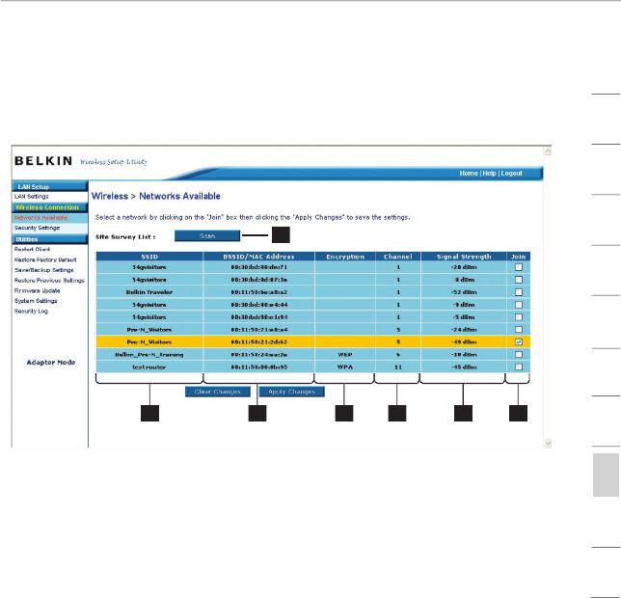Click the page scroll-down arrow
The image size is (621, 598).
click(548, 443)
